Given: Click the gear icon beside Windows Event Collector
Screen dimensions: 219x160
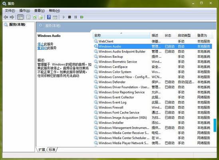Looking at the screenshot, I should pyautogui.click(x=96, y=97).
